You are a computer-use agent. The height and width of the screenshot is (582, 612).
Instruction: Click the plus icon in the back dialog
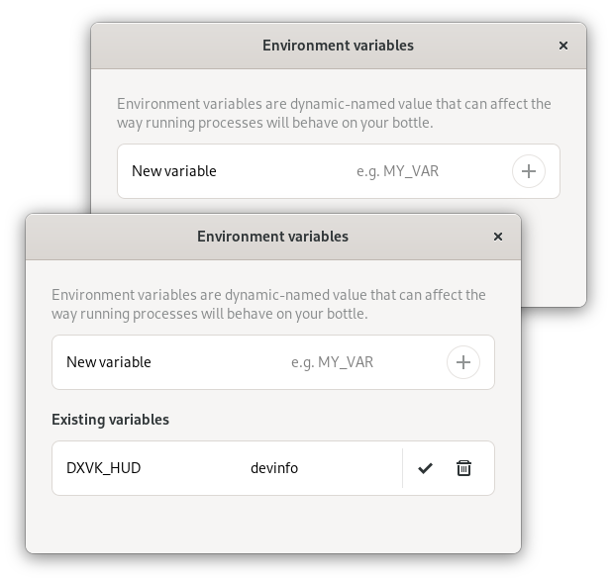528,171
